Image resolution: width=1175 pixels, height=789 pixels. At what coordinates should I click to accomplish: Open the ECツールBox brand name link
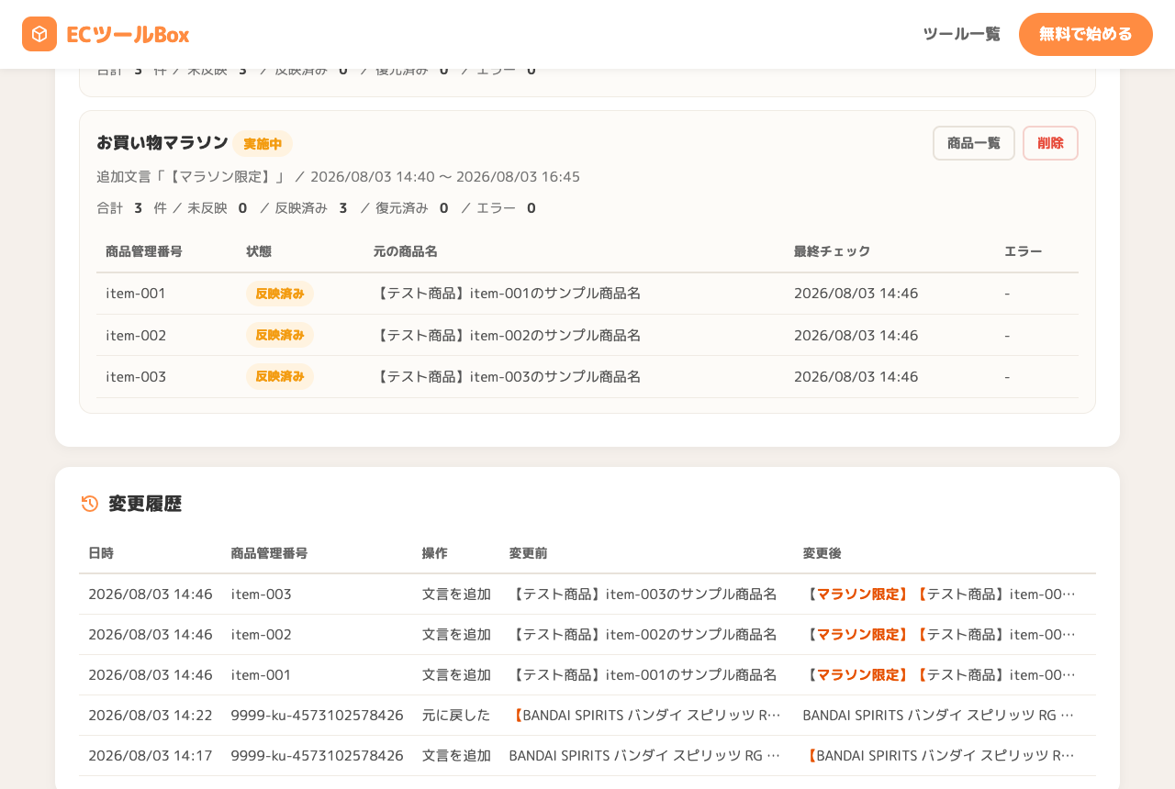[x=128, y=35]
